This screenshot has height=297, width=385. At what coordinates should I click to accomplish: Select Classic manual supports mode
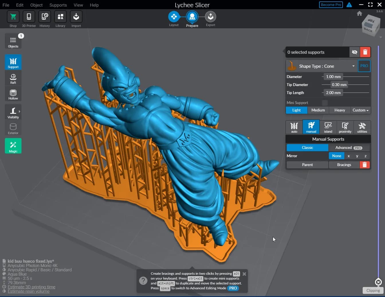307,147
